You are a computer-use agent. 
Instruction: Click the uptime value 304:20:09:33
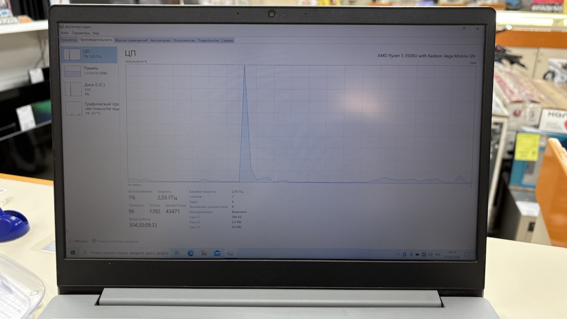point(143,225)
